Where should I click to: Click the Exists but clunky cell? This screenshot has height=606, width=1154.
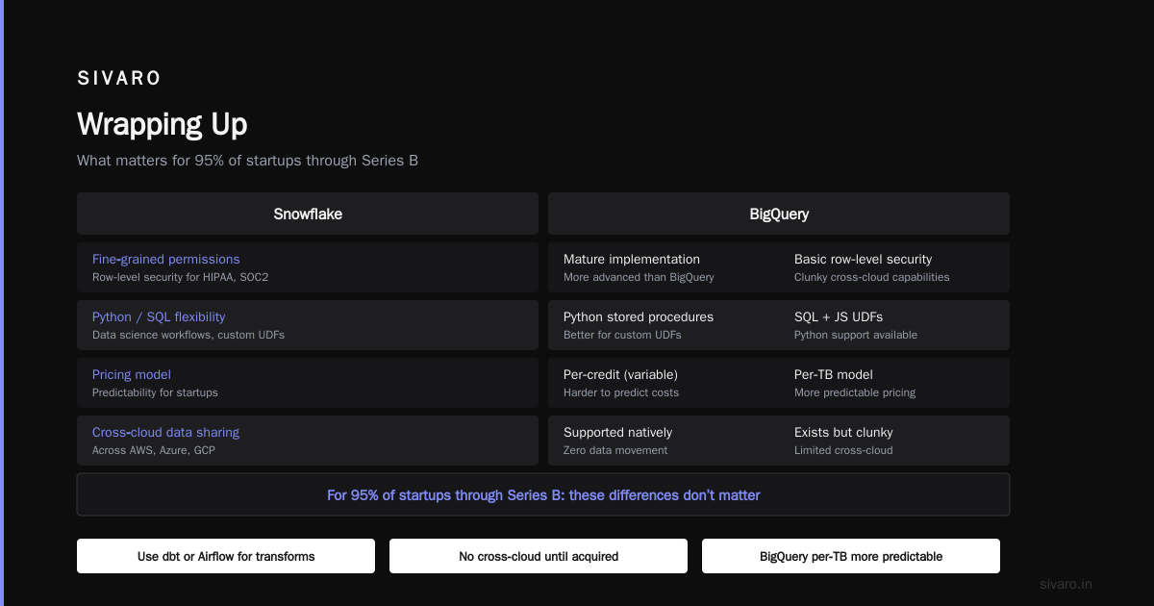coord(843,432)
